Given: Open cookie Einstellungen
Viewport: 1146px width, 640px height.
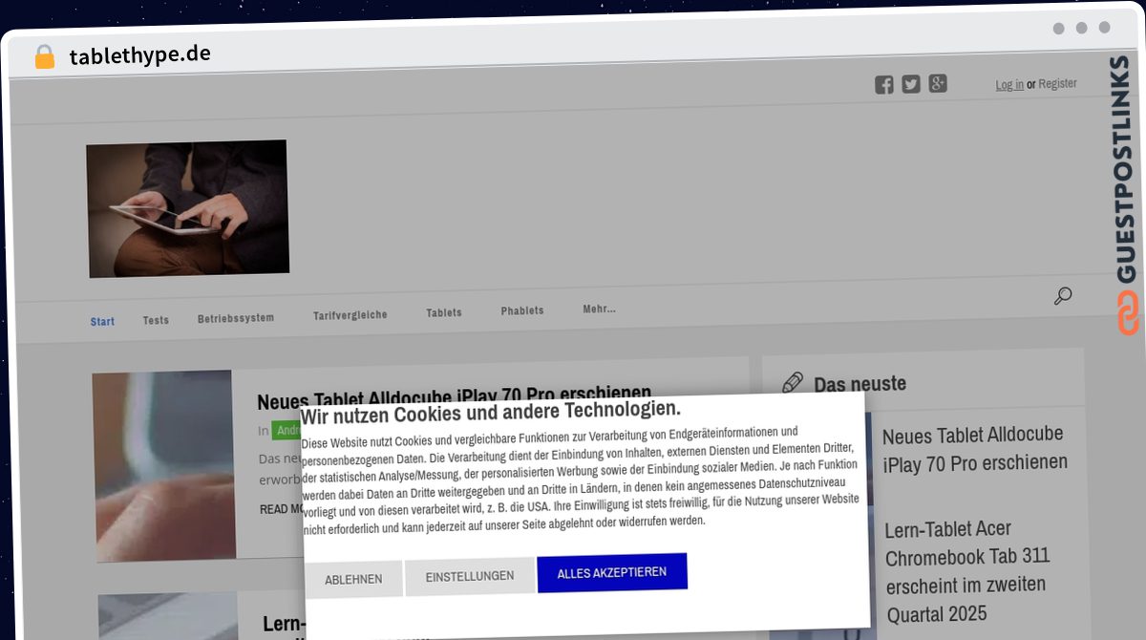Looking at the screenshot, I should coord(470,576).
